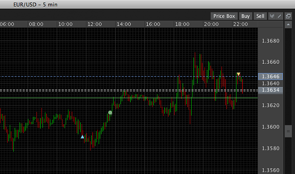The height and width of the screenshot is (174, 295).
Task: Click the yellow down-triangle sell marker
Action: click(x=238, y=74)
